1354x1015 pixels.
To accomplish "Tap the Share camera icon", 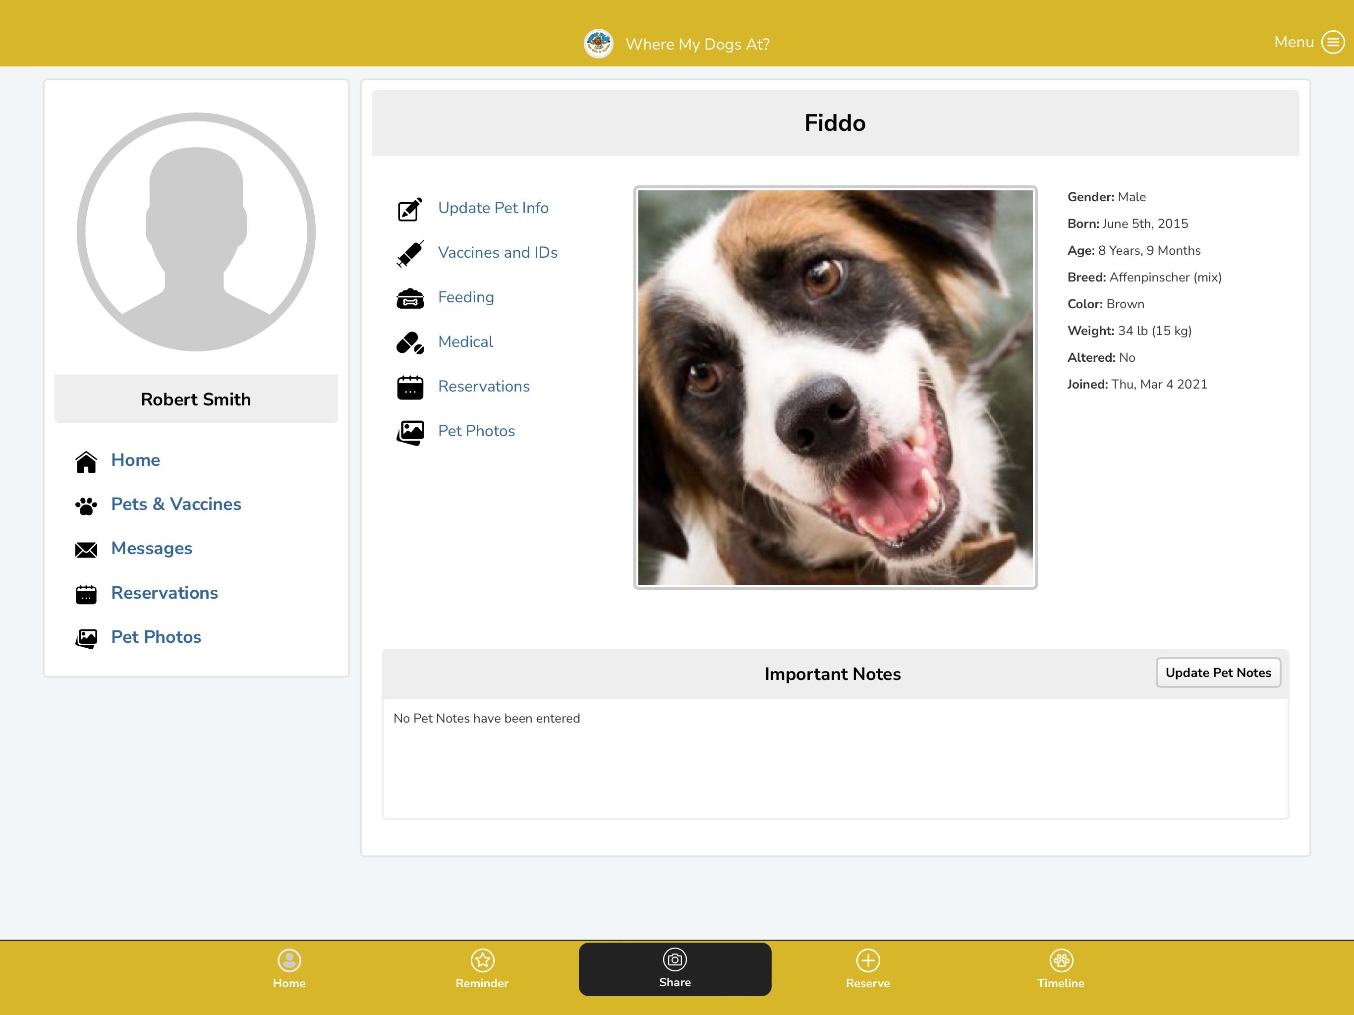I will pyautogui.click(x=675, y=959).
